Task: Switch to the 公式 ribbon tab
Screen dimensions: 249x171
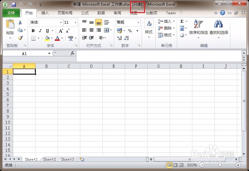Action: [85, 13]
